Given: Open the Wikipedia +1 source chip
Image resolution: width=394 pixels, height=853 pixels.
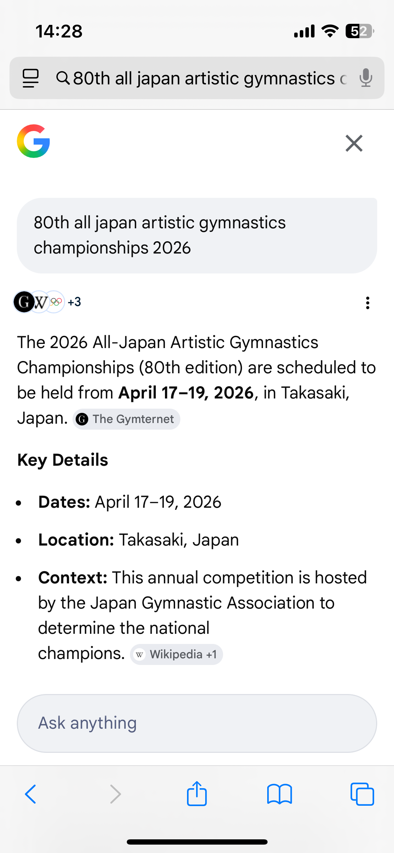Looking at the screenshot, I should pos(177,654).
